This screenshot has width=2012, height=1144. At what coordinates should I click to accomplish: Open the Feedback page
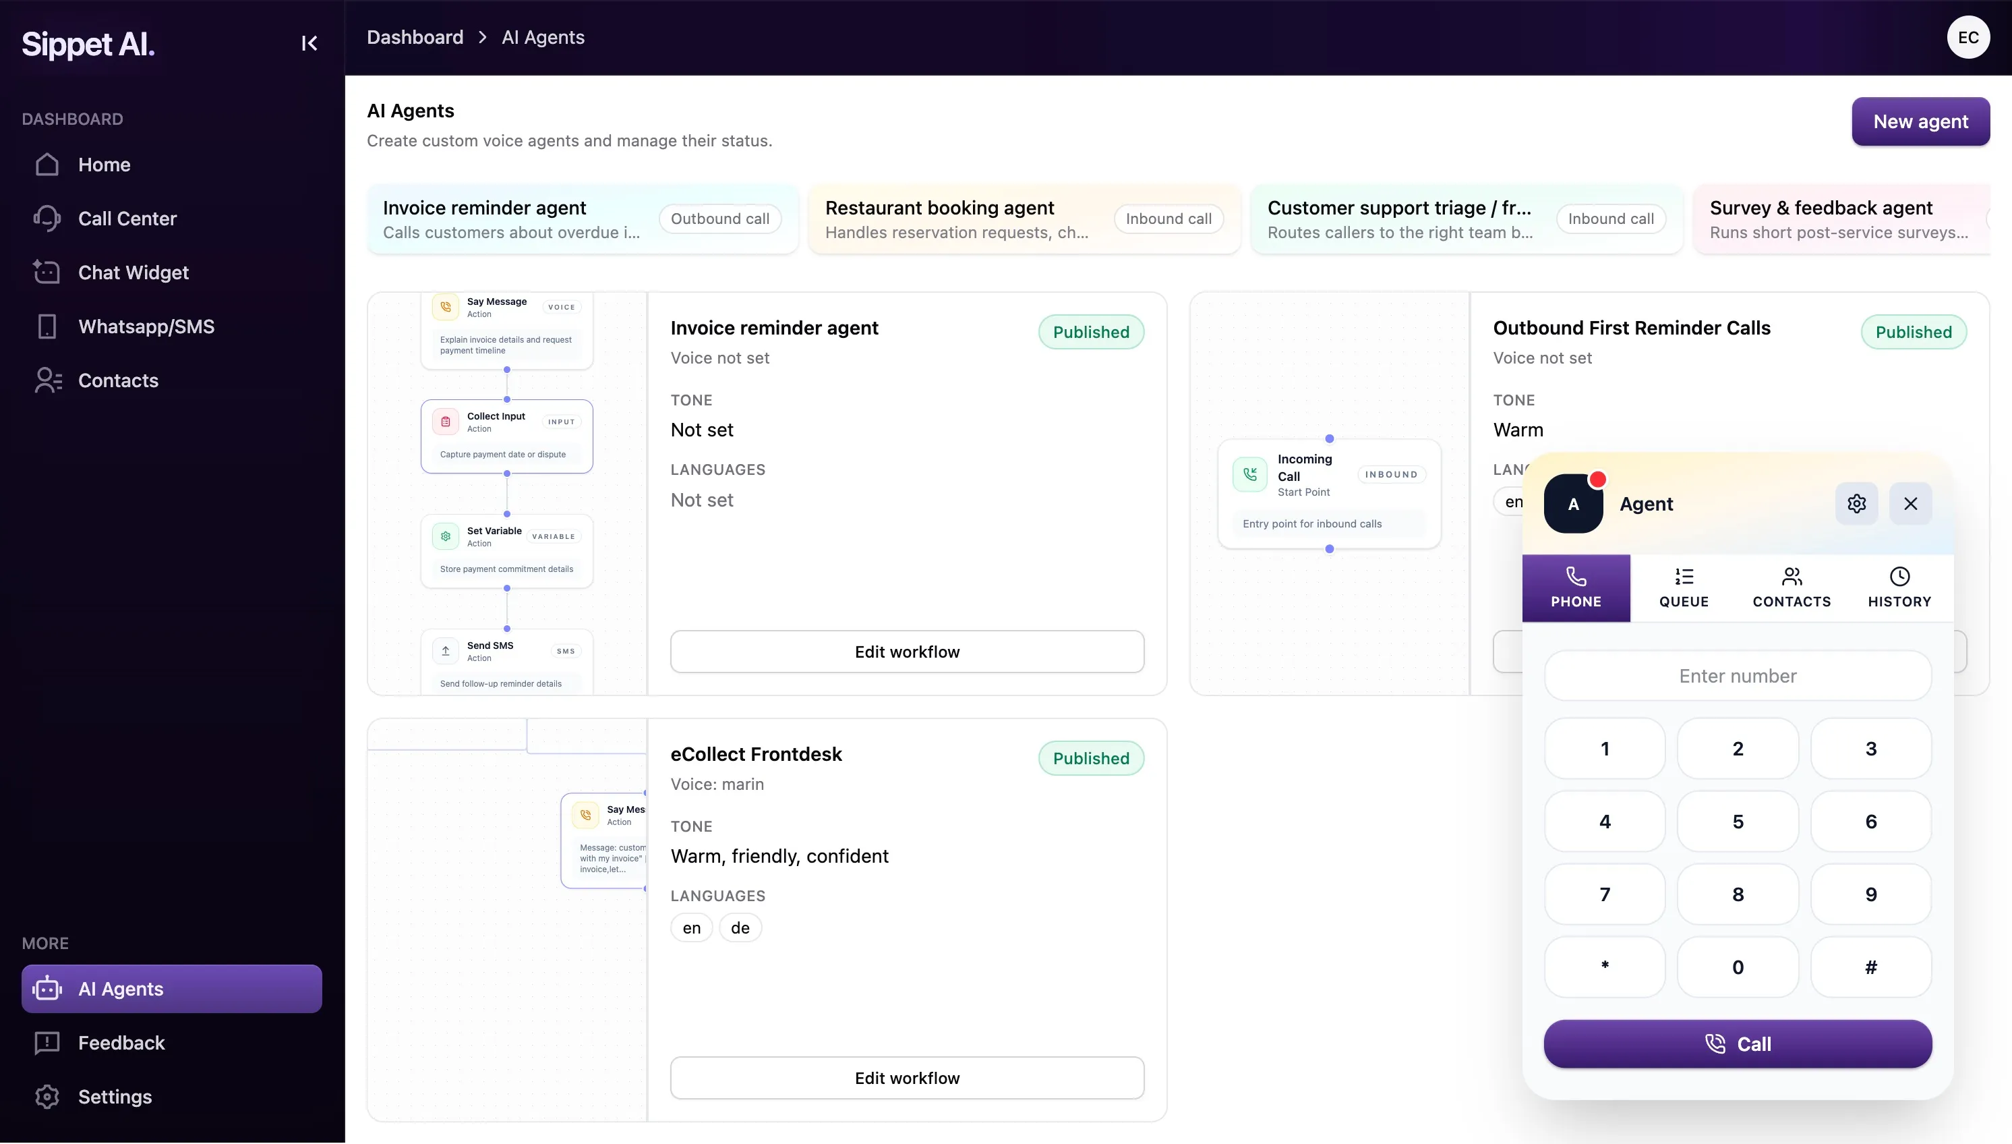[121, 1043]
